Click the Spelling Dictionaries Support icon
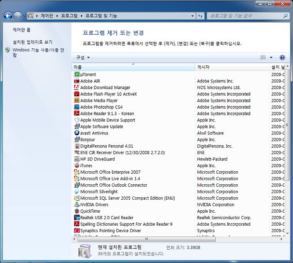 click(77, 224)
